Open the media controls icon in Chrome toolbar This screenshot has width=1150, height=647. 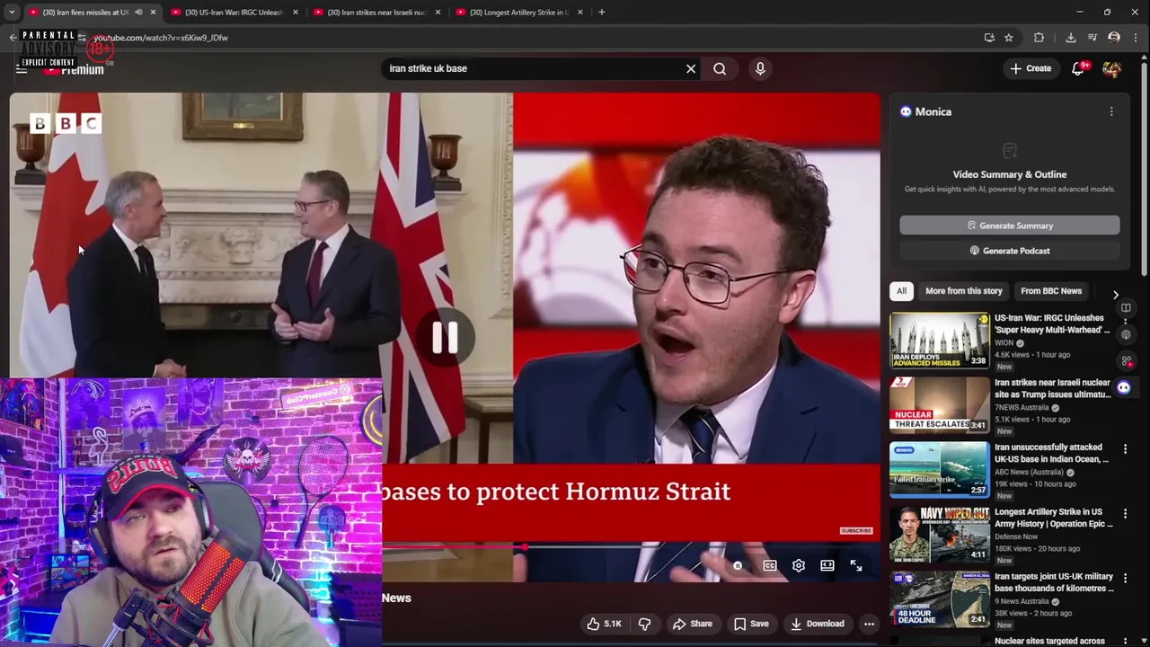(1092, 38)
